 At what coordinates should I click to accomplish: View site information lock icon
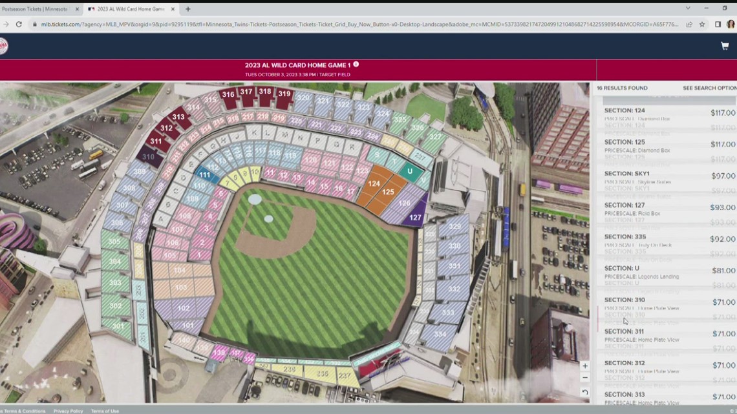pos(34,25)
